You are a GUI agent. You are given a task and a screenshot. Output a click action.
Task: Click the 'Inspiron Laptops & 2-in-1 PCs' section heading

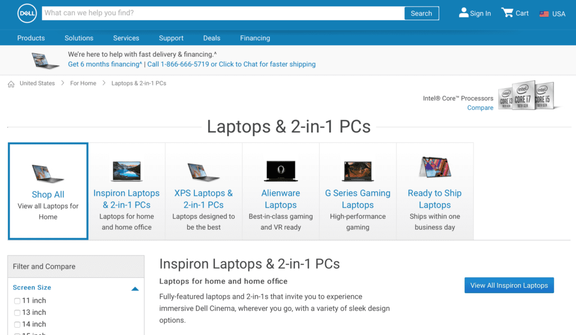click(249, 264)
